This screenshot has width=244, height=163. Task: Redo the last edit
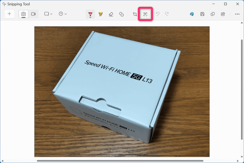pos(167,14)
